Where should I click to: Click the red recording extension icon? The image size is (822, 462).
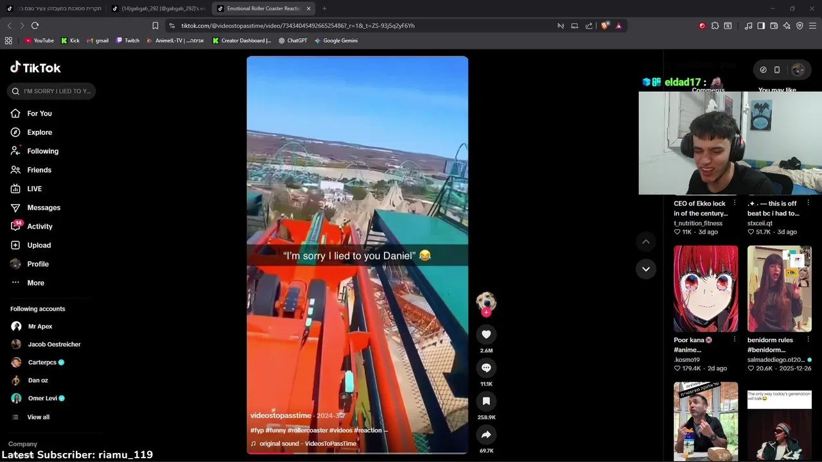coord(702,26)
